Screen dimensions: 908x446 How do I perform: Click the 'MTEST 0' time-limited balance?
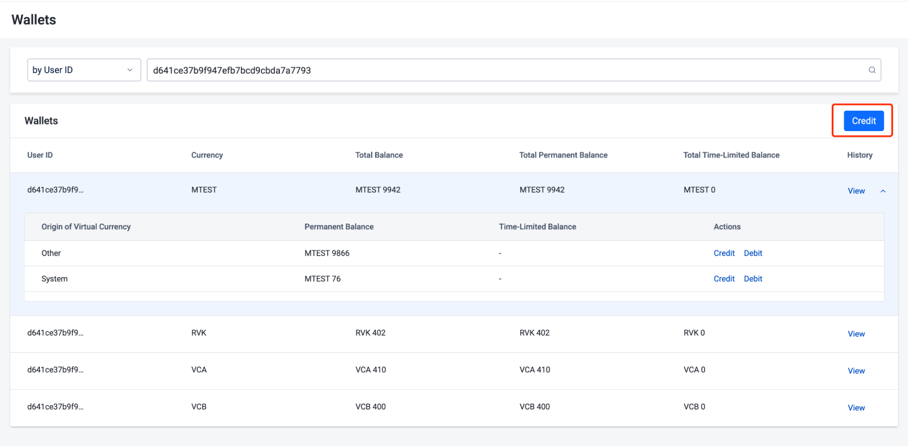click(x=700, y=190)
